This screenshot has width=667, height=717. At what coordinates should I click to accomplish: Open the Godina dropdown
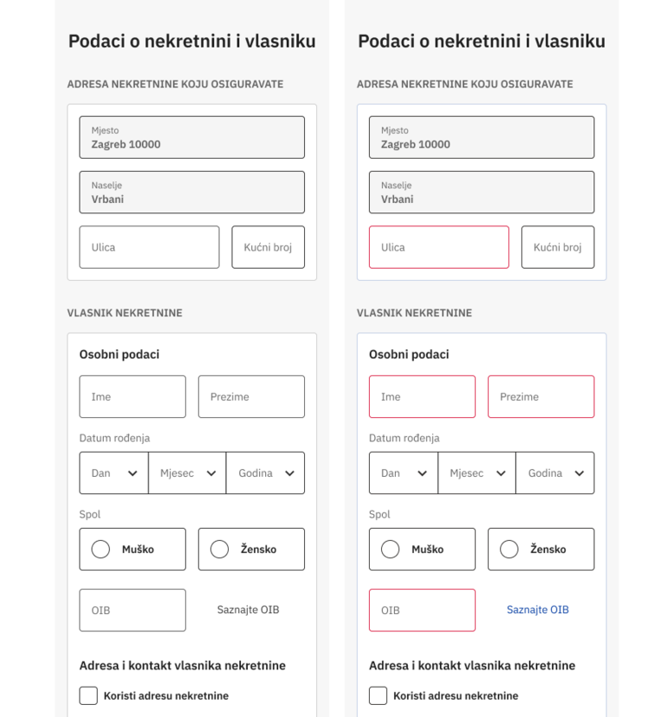click(266, 473)
